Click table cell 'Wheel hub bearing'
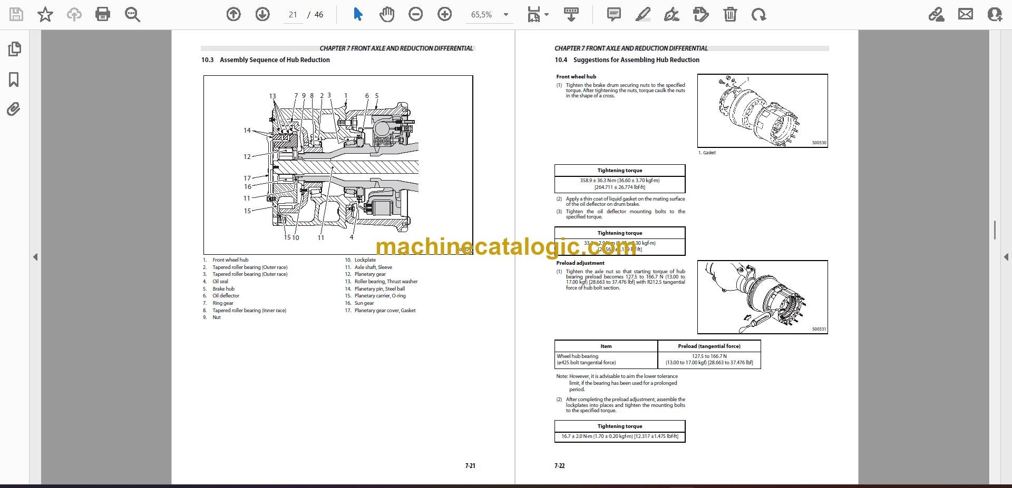Image resolution: width=1012 pixels, height=488 pixels. (578, 356)
